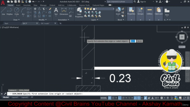Click the search keyword input field
190x107 pixels.
[119, 1]
